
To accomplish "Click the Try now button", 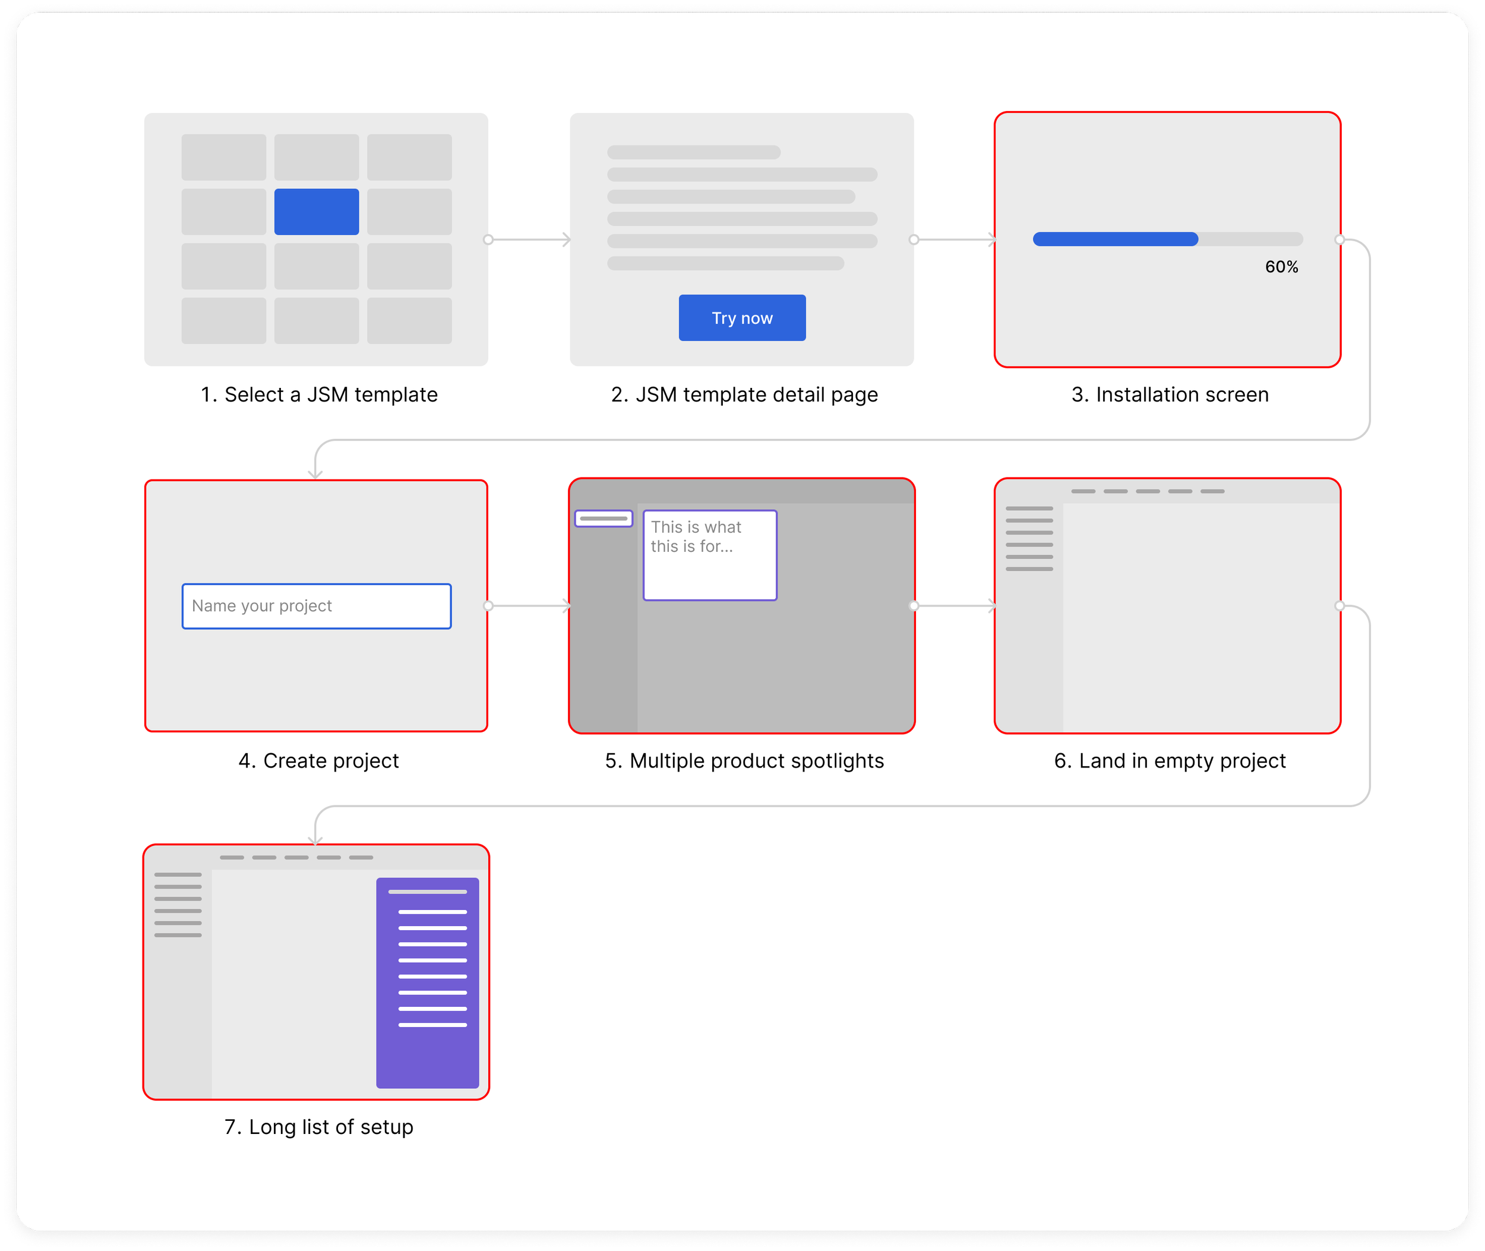I will (x=742, y=318).
